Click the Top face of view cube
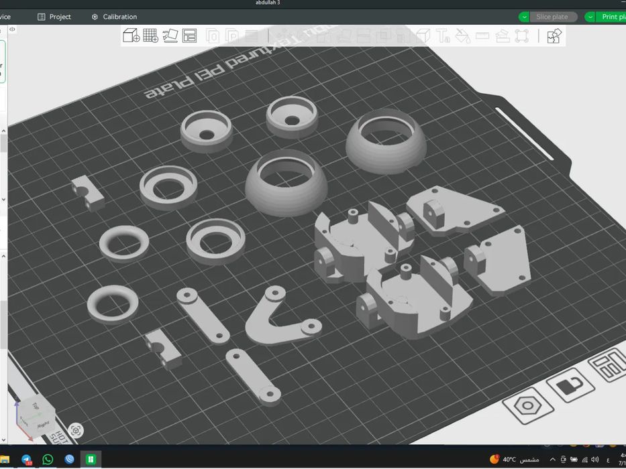 [35, 406]
